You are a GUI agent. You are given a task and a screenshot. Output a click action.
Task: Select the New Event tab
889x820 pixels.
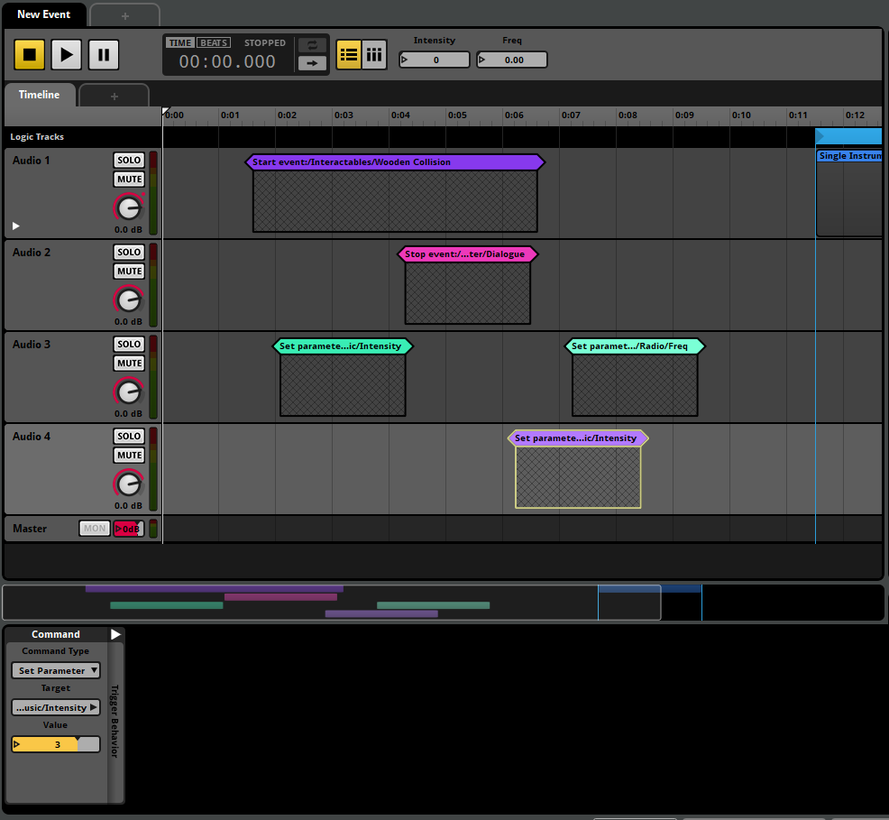pyautogui.click(x=43, y=14)
